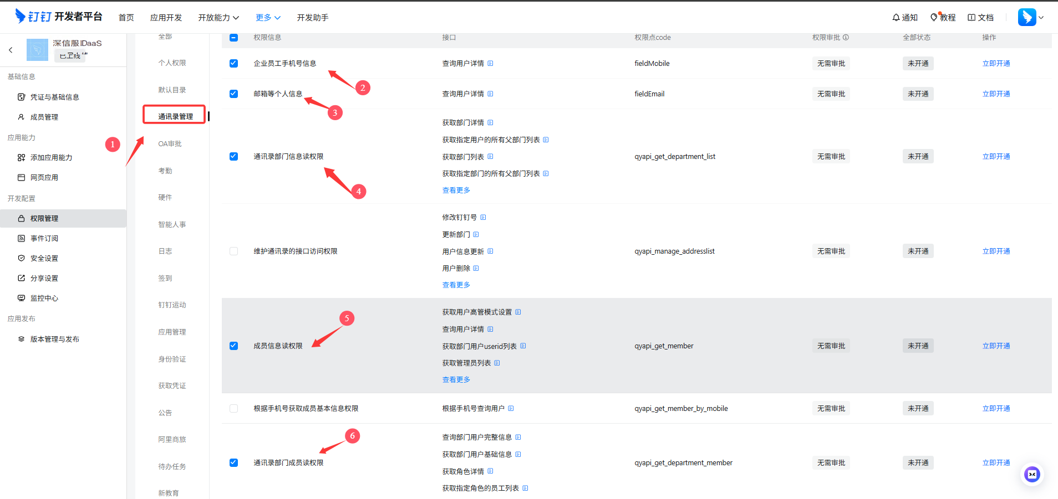
Task: Enable 维护通讯录的接口访问权限 checkbox
Action: (x=233, y=251)
